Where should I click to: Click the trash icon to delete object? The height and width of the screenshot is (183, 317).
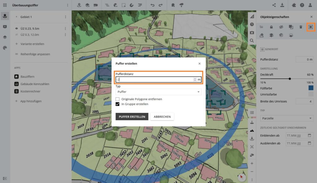tap(301, 27)
